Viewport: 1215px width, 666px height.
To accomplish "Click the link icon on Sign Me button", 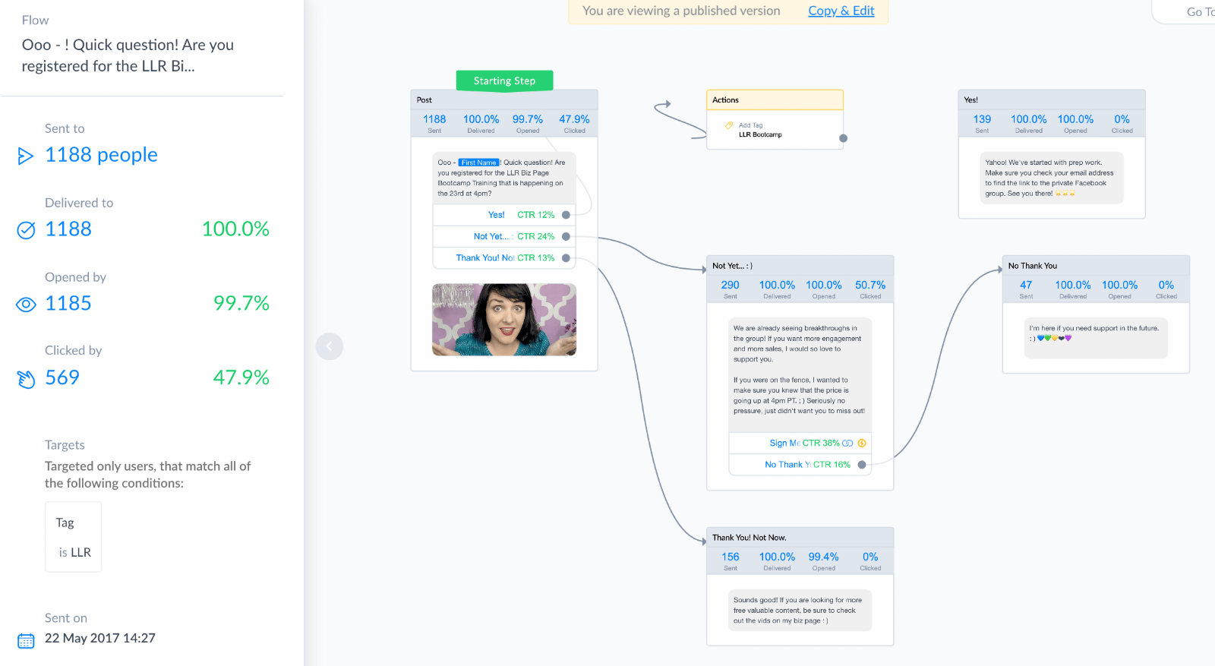I will point(847,443).
